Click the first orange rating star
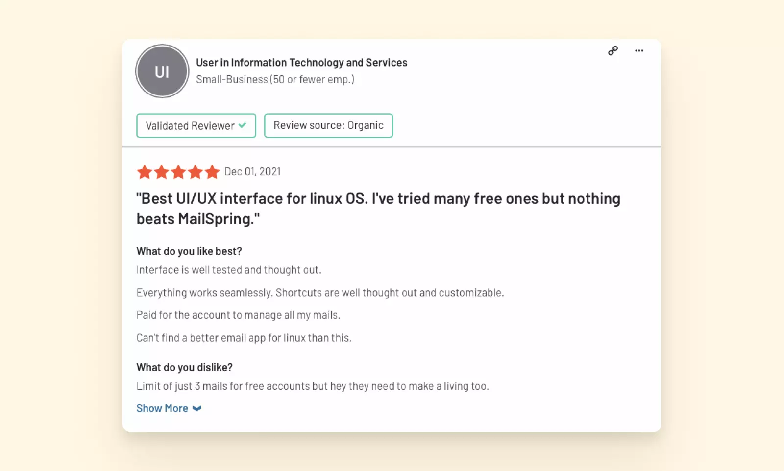The height and width of the screenshot is (471, 784). 145,172
